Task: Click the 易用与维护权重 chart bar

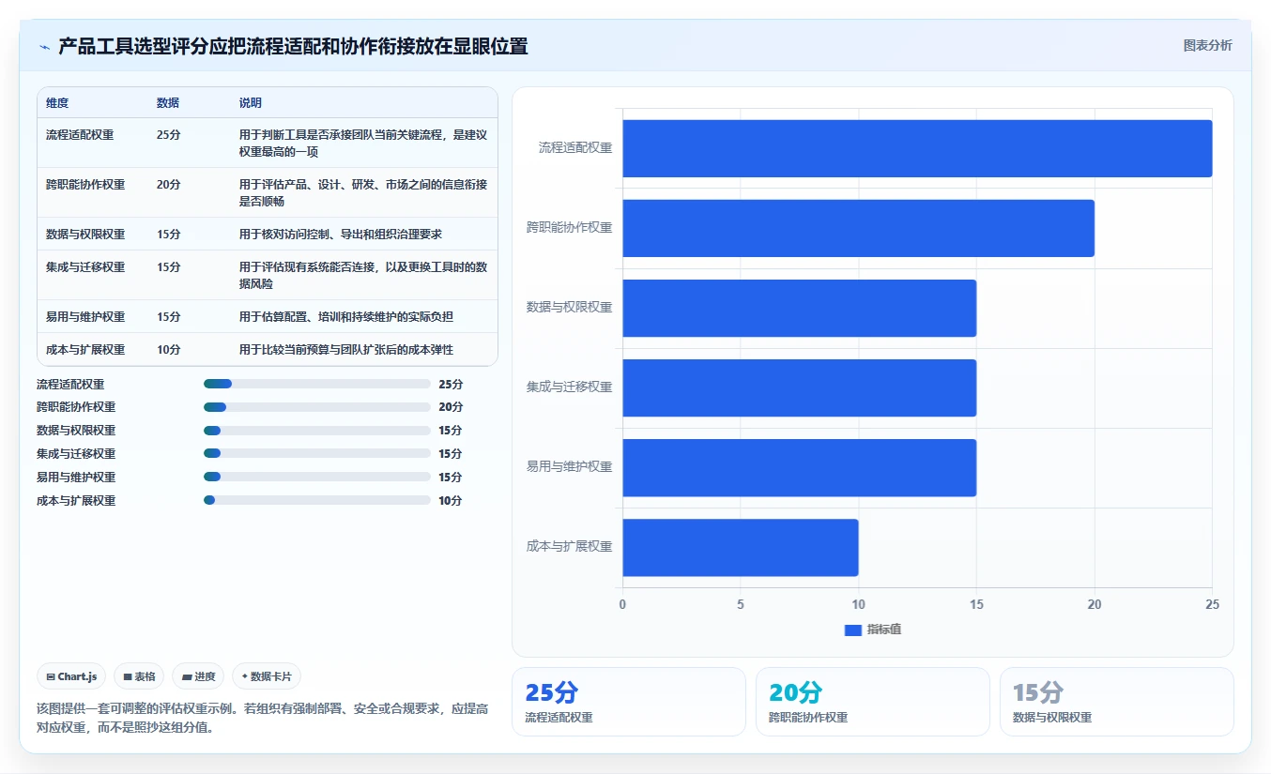Action: point(799,467)
